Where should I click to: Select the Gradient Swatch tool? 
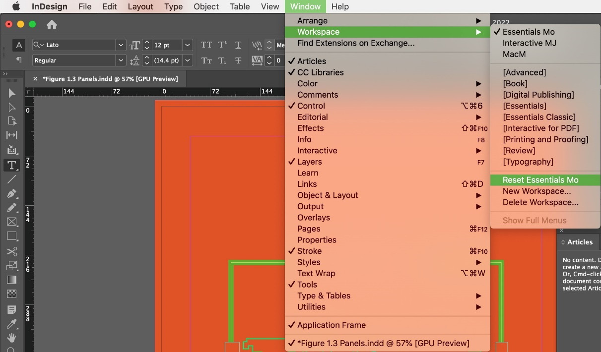pos(12,280)
